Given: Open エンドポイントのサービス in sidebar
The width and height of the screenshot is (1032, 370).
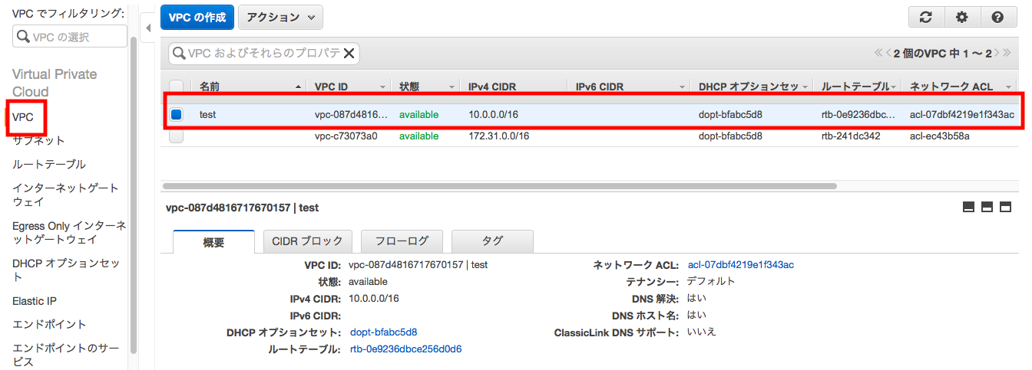Looking at the screenshot, I should [x=65, y=354].
